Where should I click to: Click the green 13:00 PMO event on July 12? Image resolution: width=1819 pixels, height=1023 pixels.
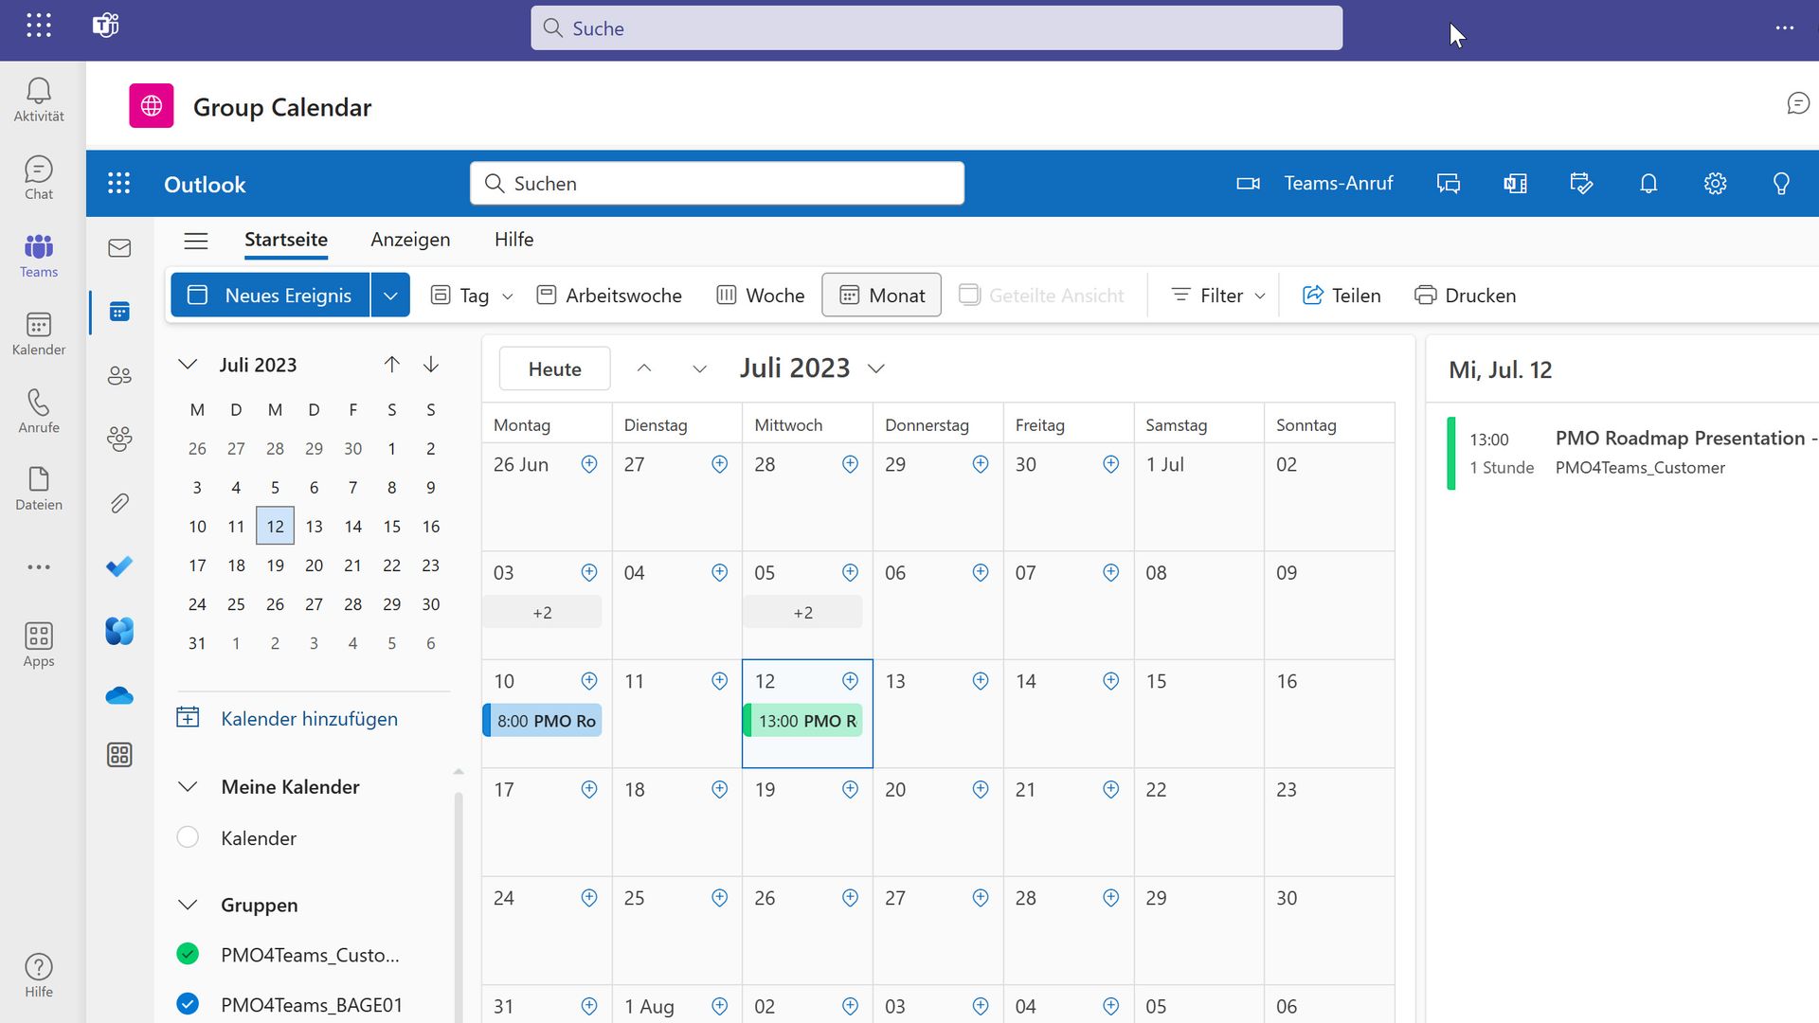(805, 721)
